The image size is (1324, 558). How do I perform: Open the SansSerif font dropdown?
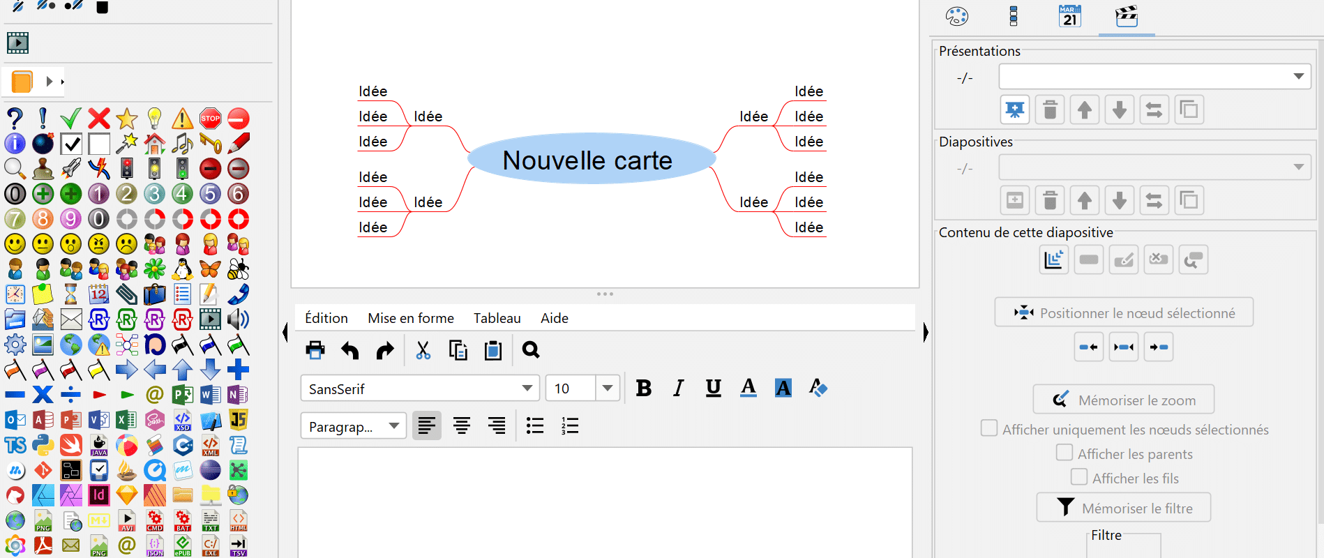pyautogui.click(x=527, y=389)
